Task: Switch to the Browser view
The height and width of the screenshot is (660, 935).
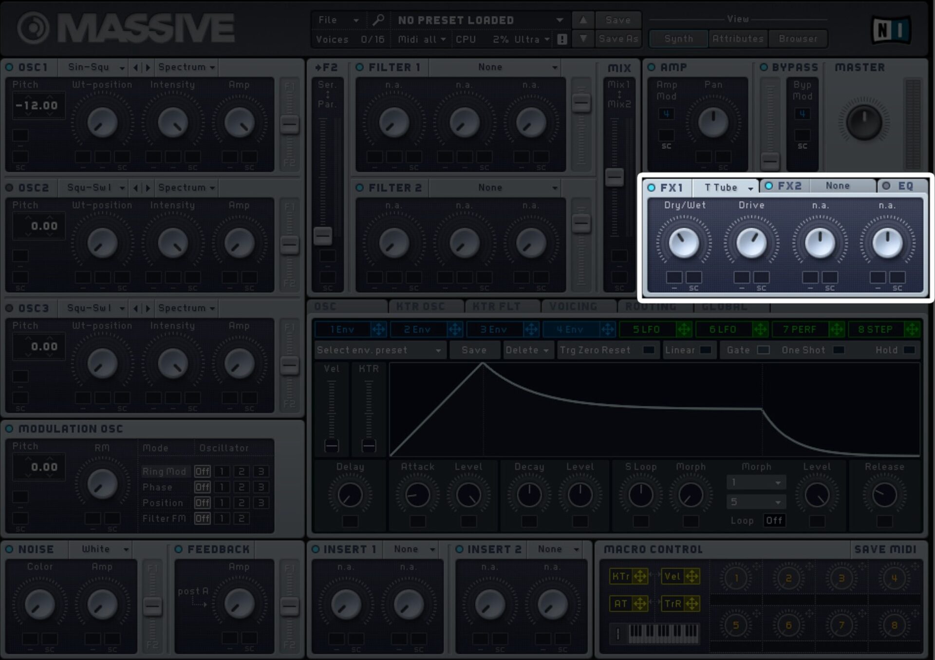Action: 798,38
